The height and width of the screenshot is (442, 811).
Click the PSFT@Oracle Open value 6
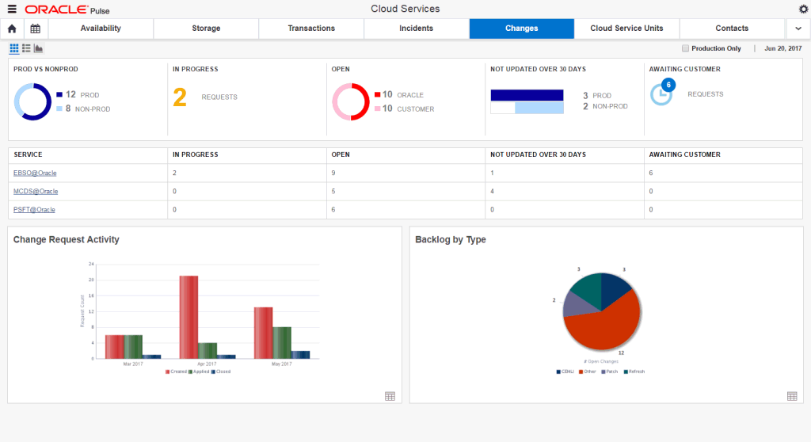333,210
